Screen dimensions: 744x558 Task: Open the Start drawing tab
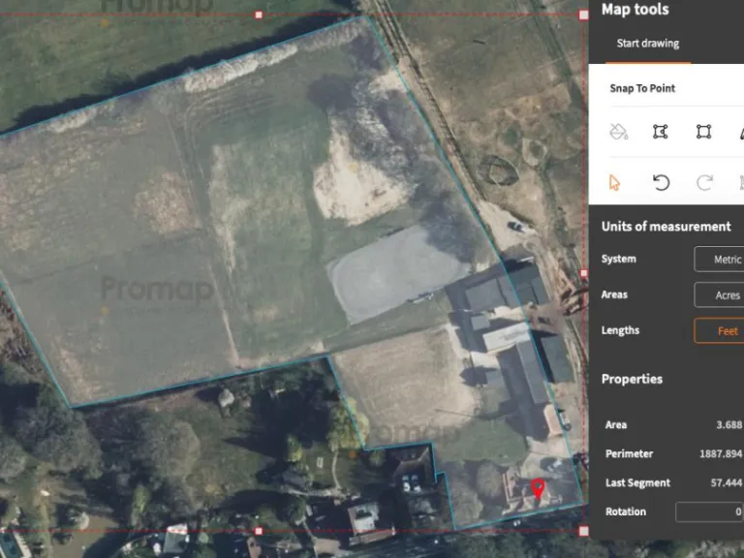tap(648, 44)
